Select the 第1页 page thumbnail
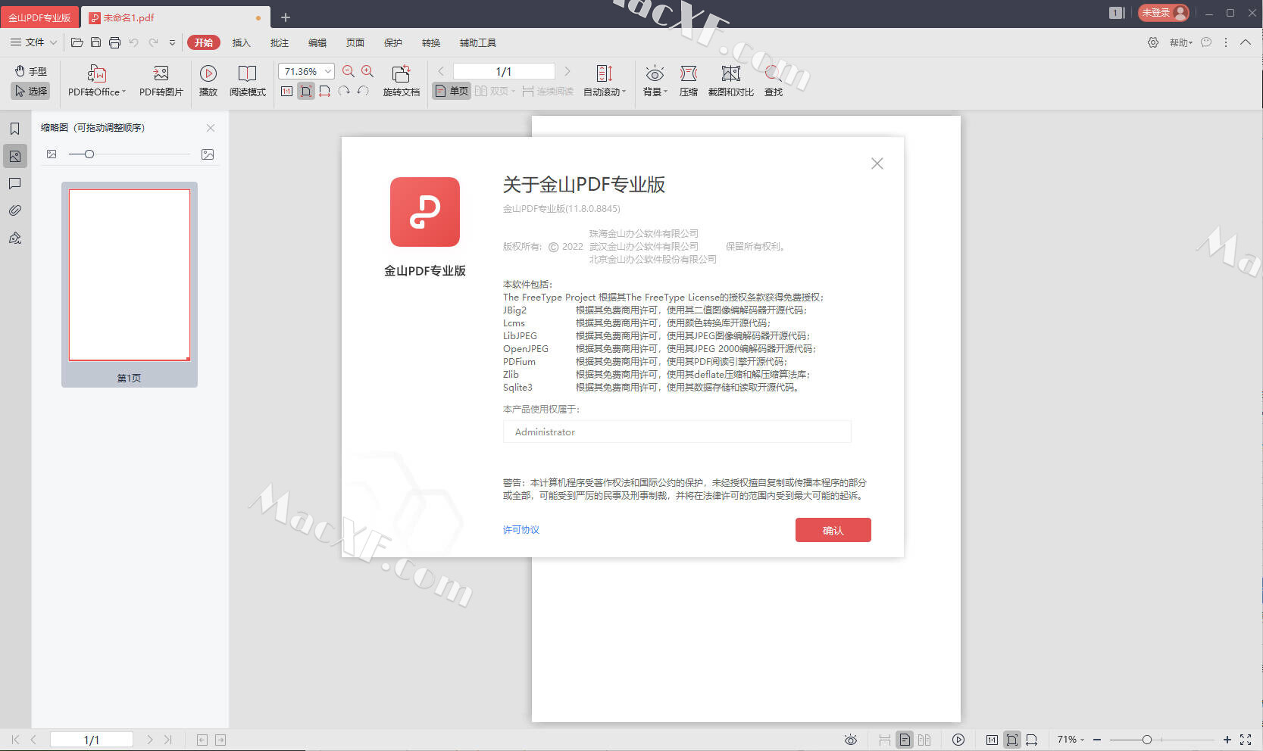Viewport: 1263px width, 751px height. point(130,284)
